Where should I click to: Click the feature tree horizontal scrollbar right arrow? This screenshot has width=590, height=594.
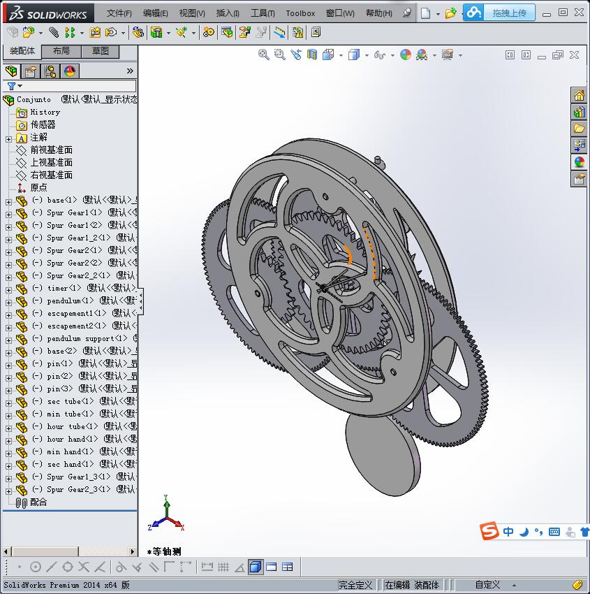coord(132,551)
